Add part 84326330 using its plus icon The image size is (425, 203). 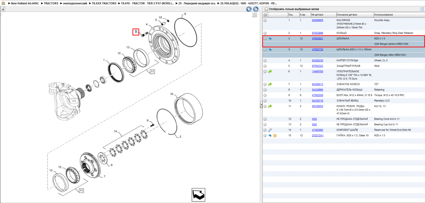[x=265, y=61]
